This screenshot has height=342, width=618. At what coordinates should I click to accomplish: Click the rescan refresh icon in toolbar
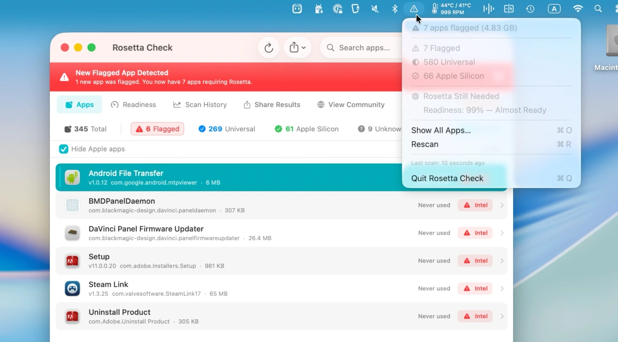pos(268,48)
